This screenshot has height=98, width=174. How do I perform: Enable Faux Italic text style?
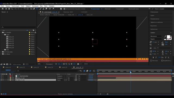[x=156, y=57]
